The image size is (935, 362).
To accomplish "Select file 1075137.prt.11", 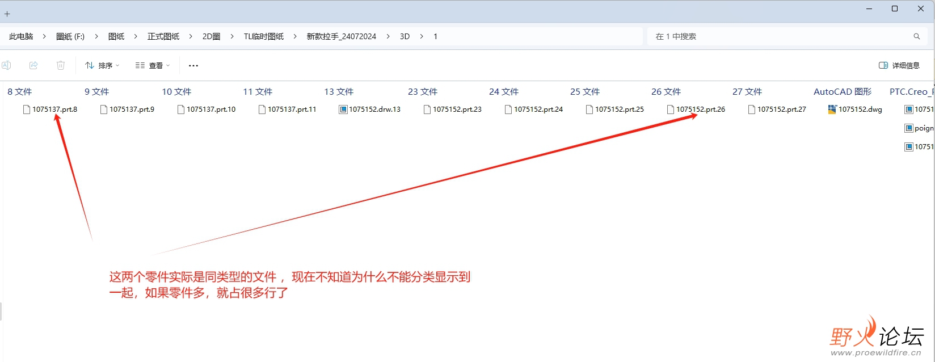I will [x=288, y=110].
